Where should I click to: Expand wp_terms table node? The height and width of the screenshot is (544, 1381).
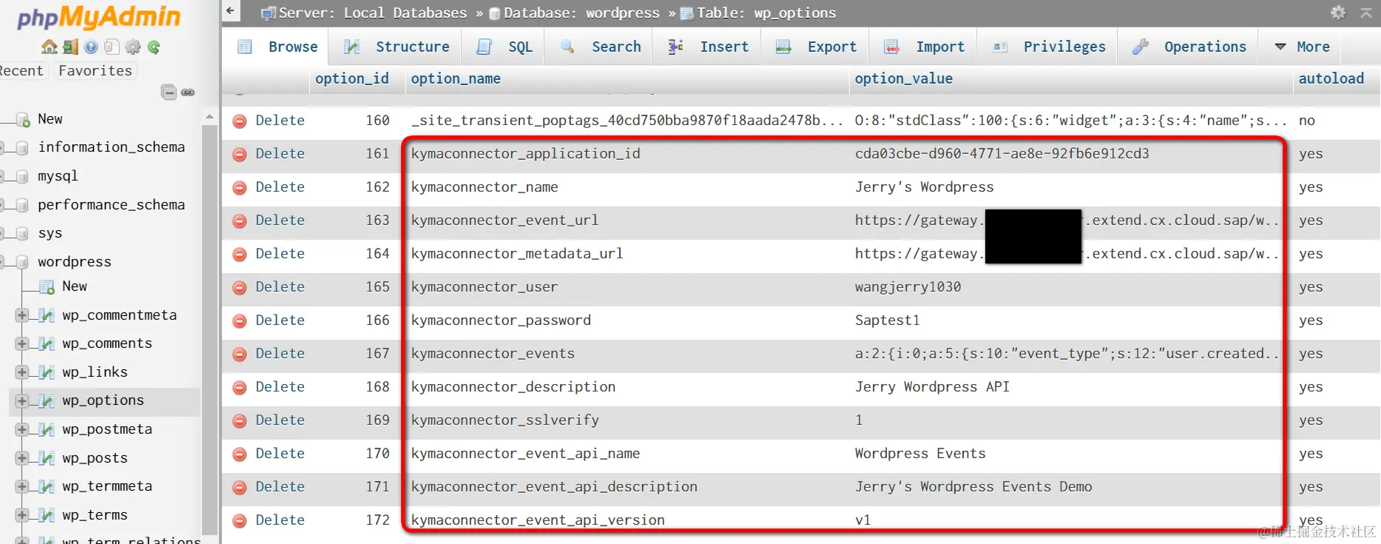click(x=22, y=515)
